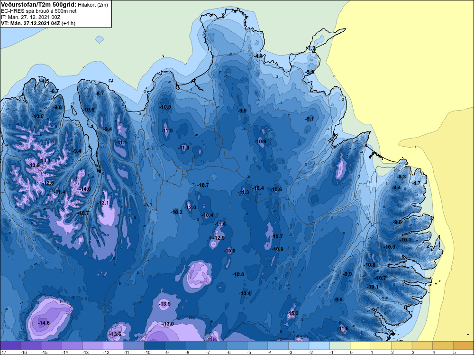The height and width of the screenshot is (355, 474).
Task: Click the -13.5 temperature label
Action: (x=164, y=304)
